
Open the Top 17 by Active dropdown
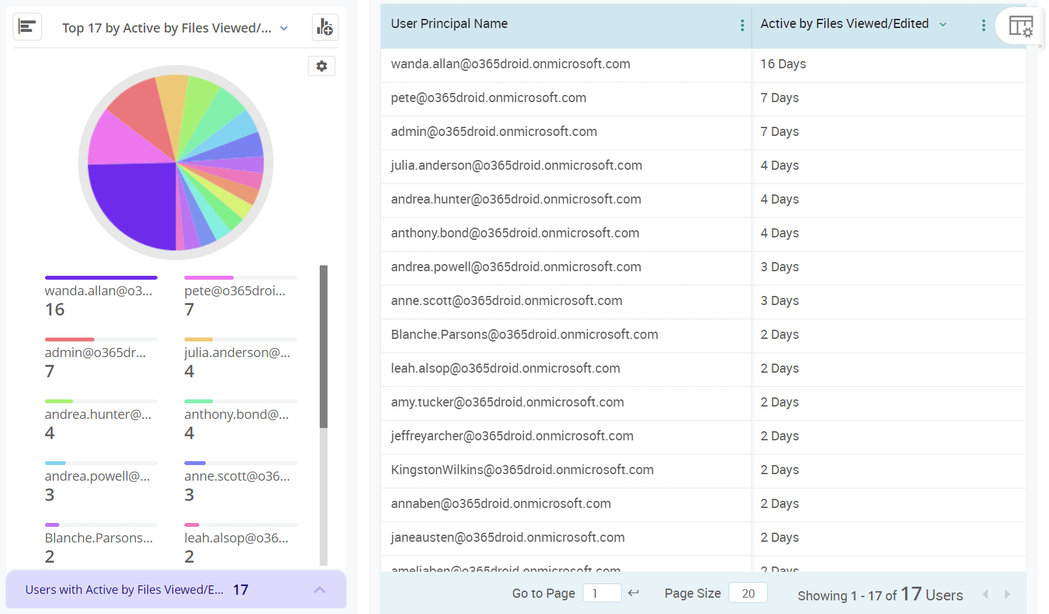[x=283, y=28]
